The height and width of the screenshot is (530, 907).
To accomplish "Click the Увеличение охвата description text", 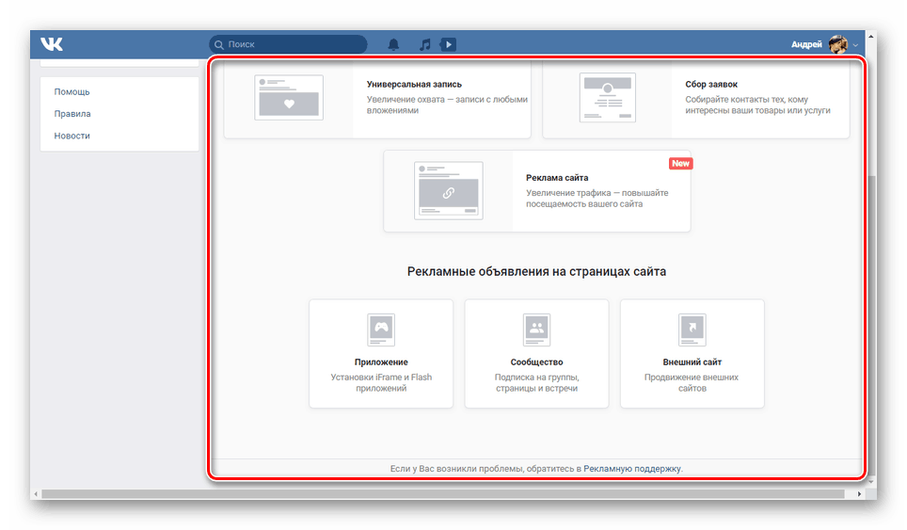I will 447,104.
